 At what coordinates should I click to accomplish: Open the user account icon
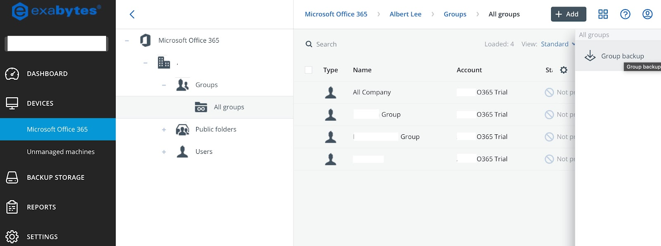[647, 14]
